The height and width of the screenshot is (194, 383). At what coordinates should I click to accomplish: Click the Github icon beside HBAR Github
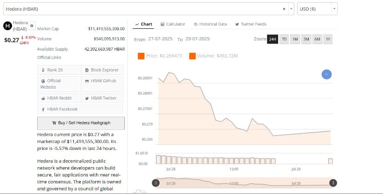coord(87,81)
